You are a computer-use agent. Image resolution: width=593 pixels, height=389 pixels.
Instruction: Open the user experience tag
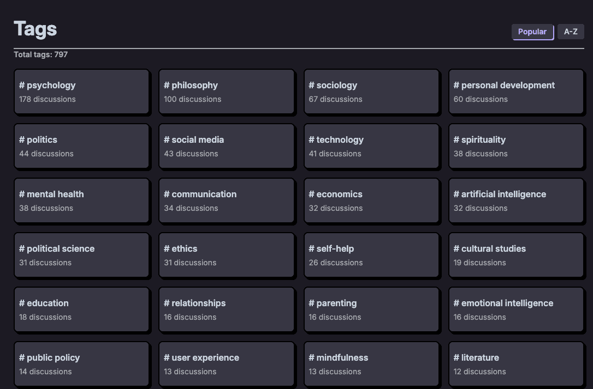click(227, 364)
